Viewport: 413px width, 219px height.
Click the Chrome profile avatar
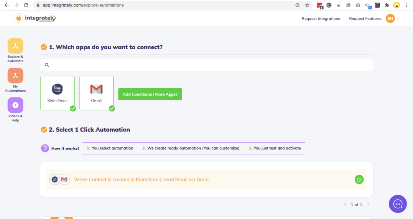(x=397, y=5)
